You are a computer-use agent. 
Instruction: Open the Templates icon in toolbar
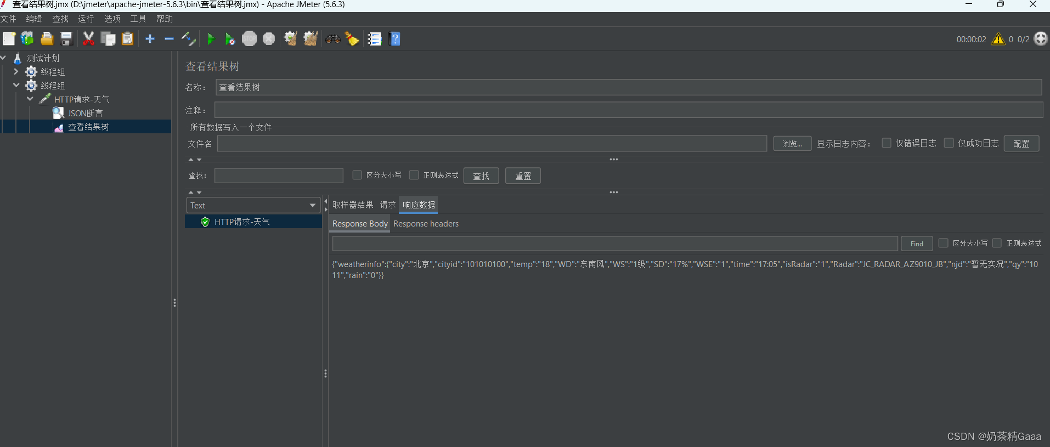[27, 39]
